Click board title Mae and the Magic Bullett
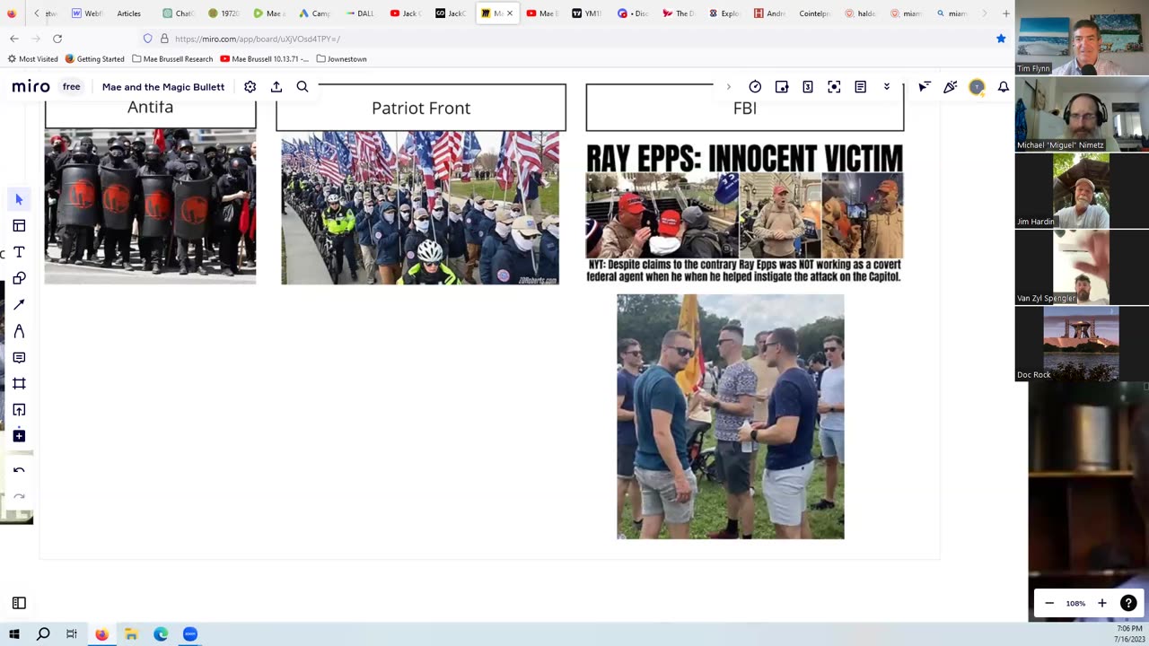This screenshot has height=646, width=1149. [162, 87]
